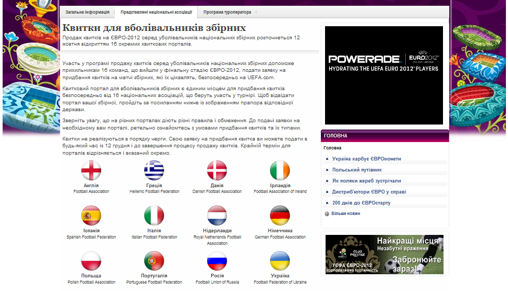
Task: Select the Greece flag icon
Action: (154, 170)
